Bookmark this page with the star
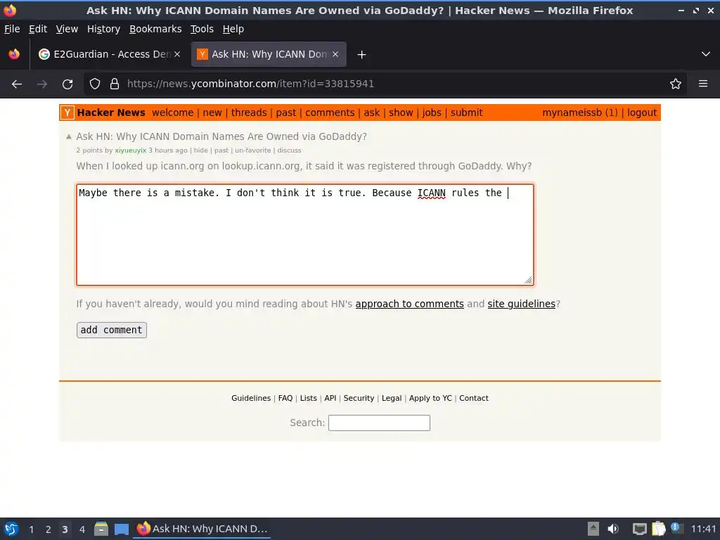Image resolution: width=720 pixels, height=540 pixels. [676, 84]
